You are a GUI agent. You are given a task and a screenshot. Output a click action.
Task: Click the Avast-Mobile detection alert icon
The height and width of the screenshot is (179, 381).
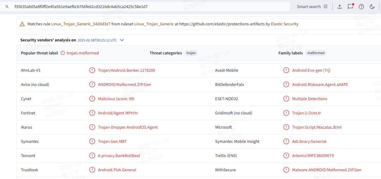coord(286,70)
